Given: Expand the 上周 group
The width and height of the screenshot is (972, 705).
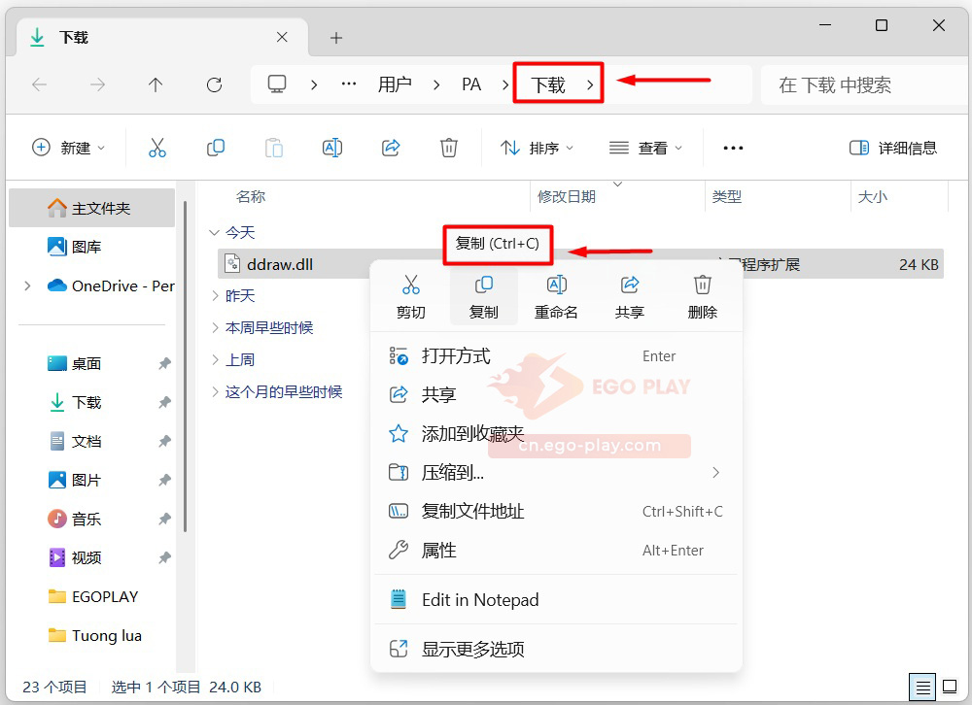Looking at the screenshot, I should (215, 360).
